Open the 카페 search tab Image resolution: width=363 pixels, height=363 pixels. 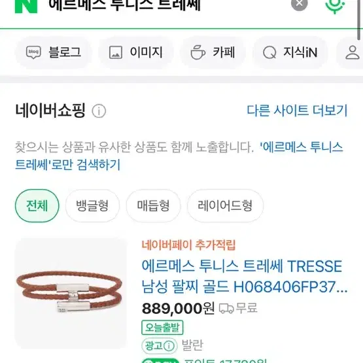[x=213, y=52]
